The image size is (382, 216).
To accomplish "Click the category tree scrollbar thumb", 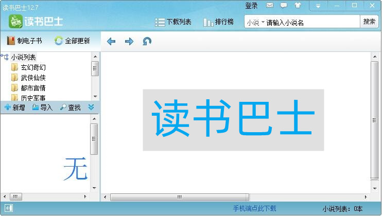I will [x=95, y=68].
